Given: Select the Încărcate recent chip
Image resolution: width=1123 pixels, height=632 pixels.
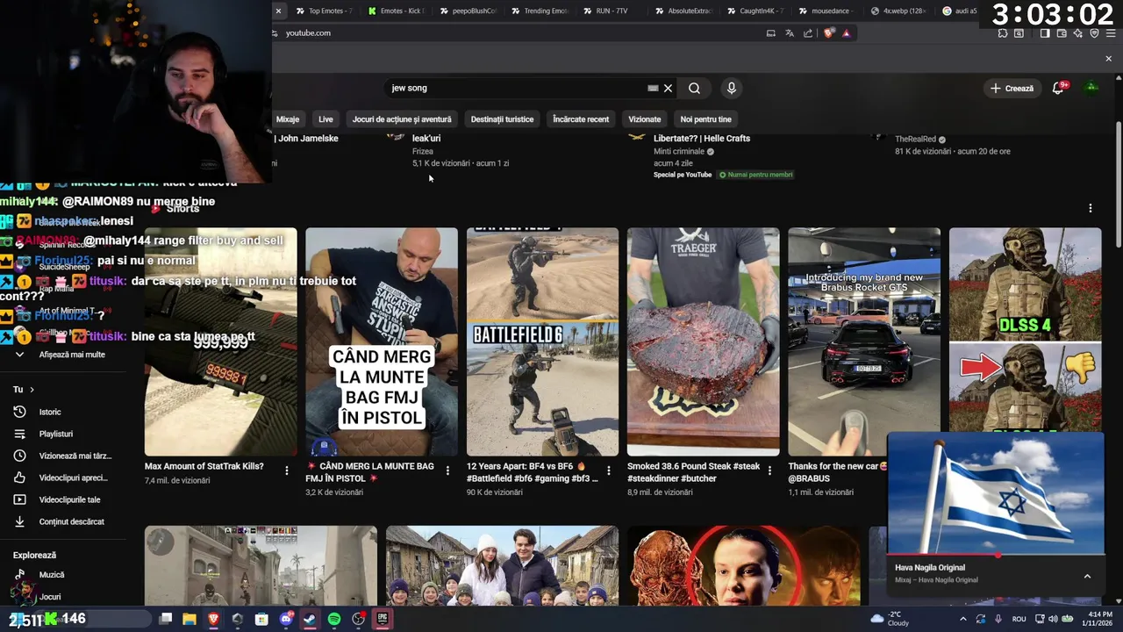Looking at the screenshot, I should click(581, 119).
